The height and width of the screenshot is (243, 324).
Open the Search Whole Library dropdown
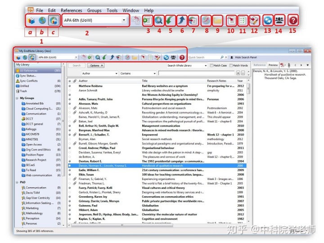click(206, 66)
